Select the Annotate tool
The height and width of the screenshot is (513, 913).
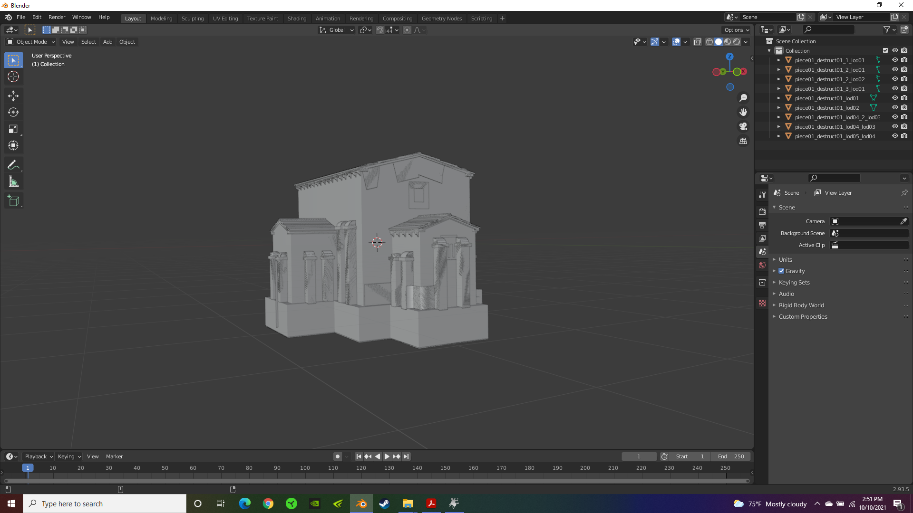coord(13,165)
